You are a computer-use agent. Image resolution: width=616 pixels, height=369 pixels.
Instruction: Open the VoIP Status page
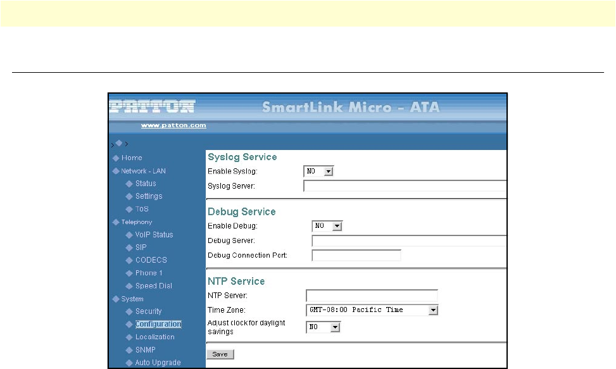pyautogui.click(x=154, y=235)
